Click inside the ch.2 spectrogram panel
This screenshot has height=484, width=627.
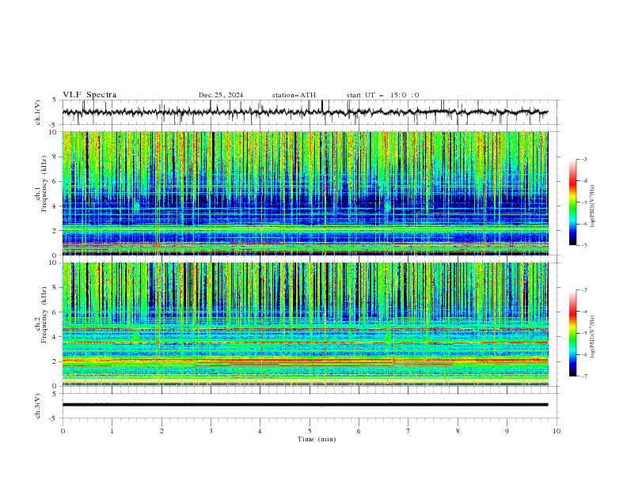point(305,324)
